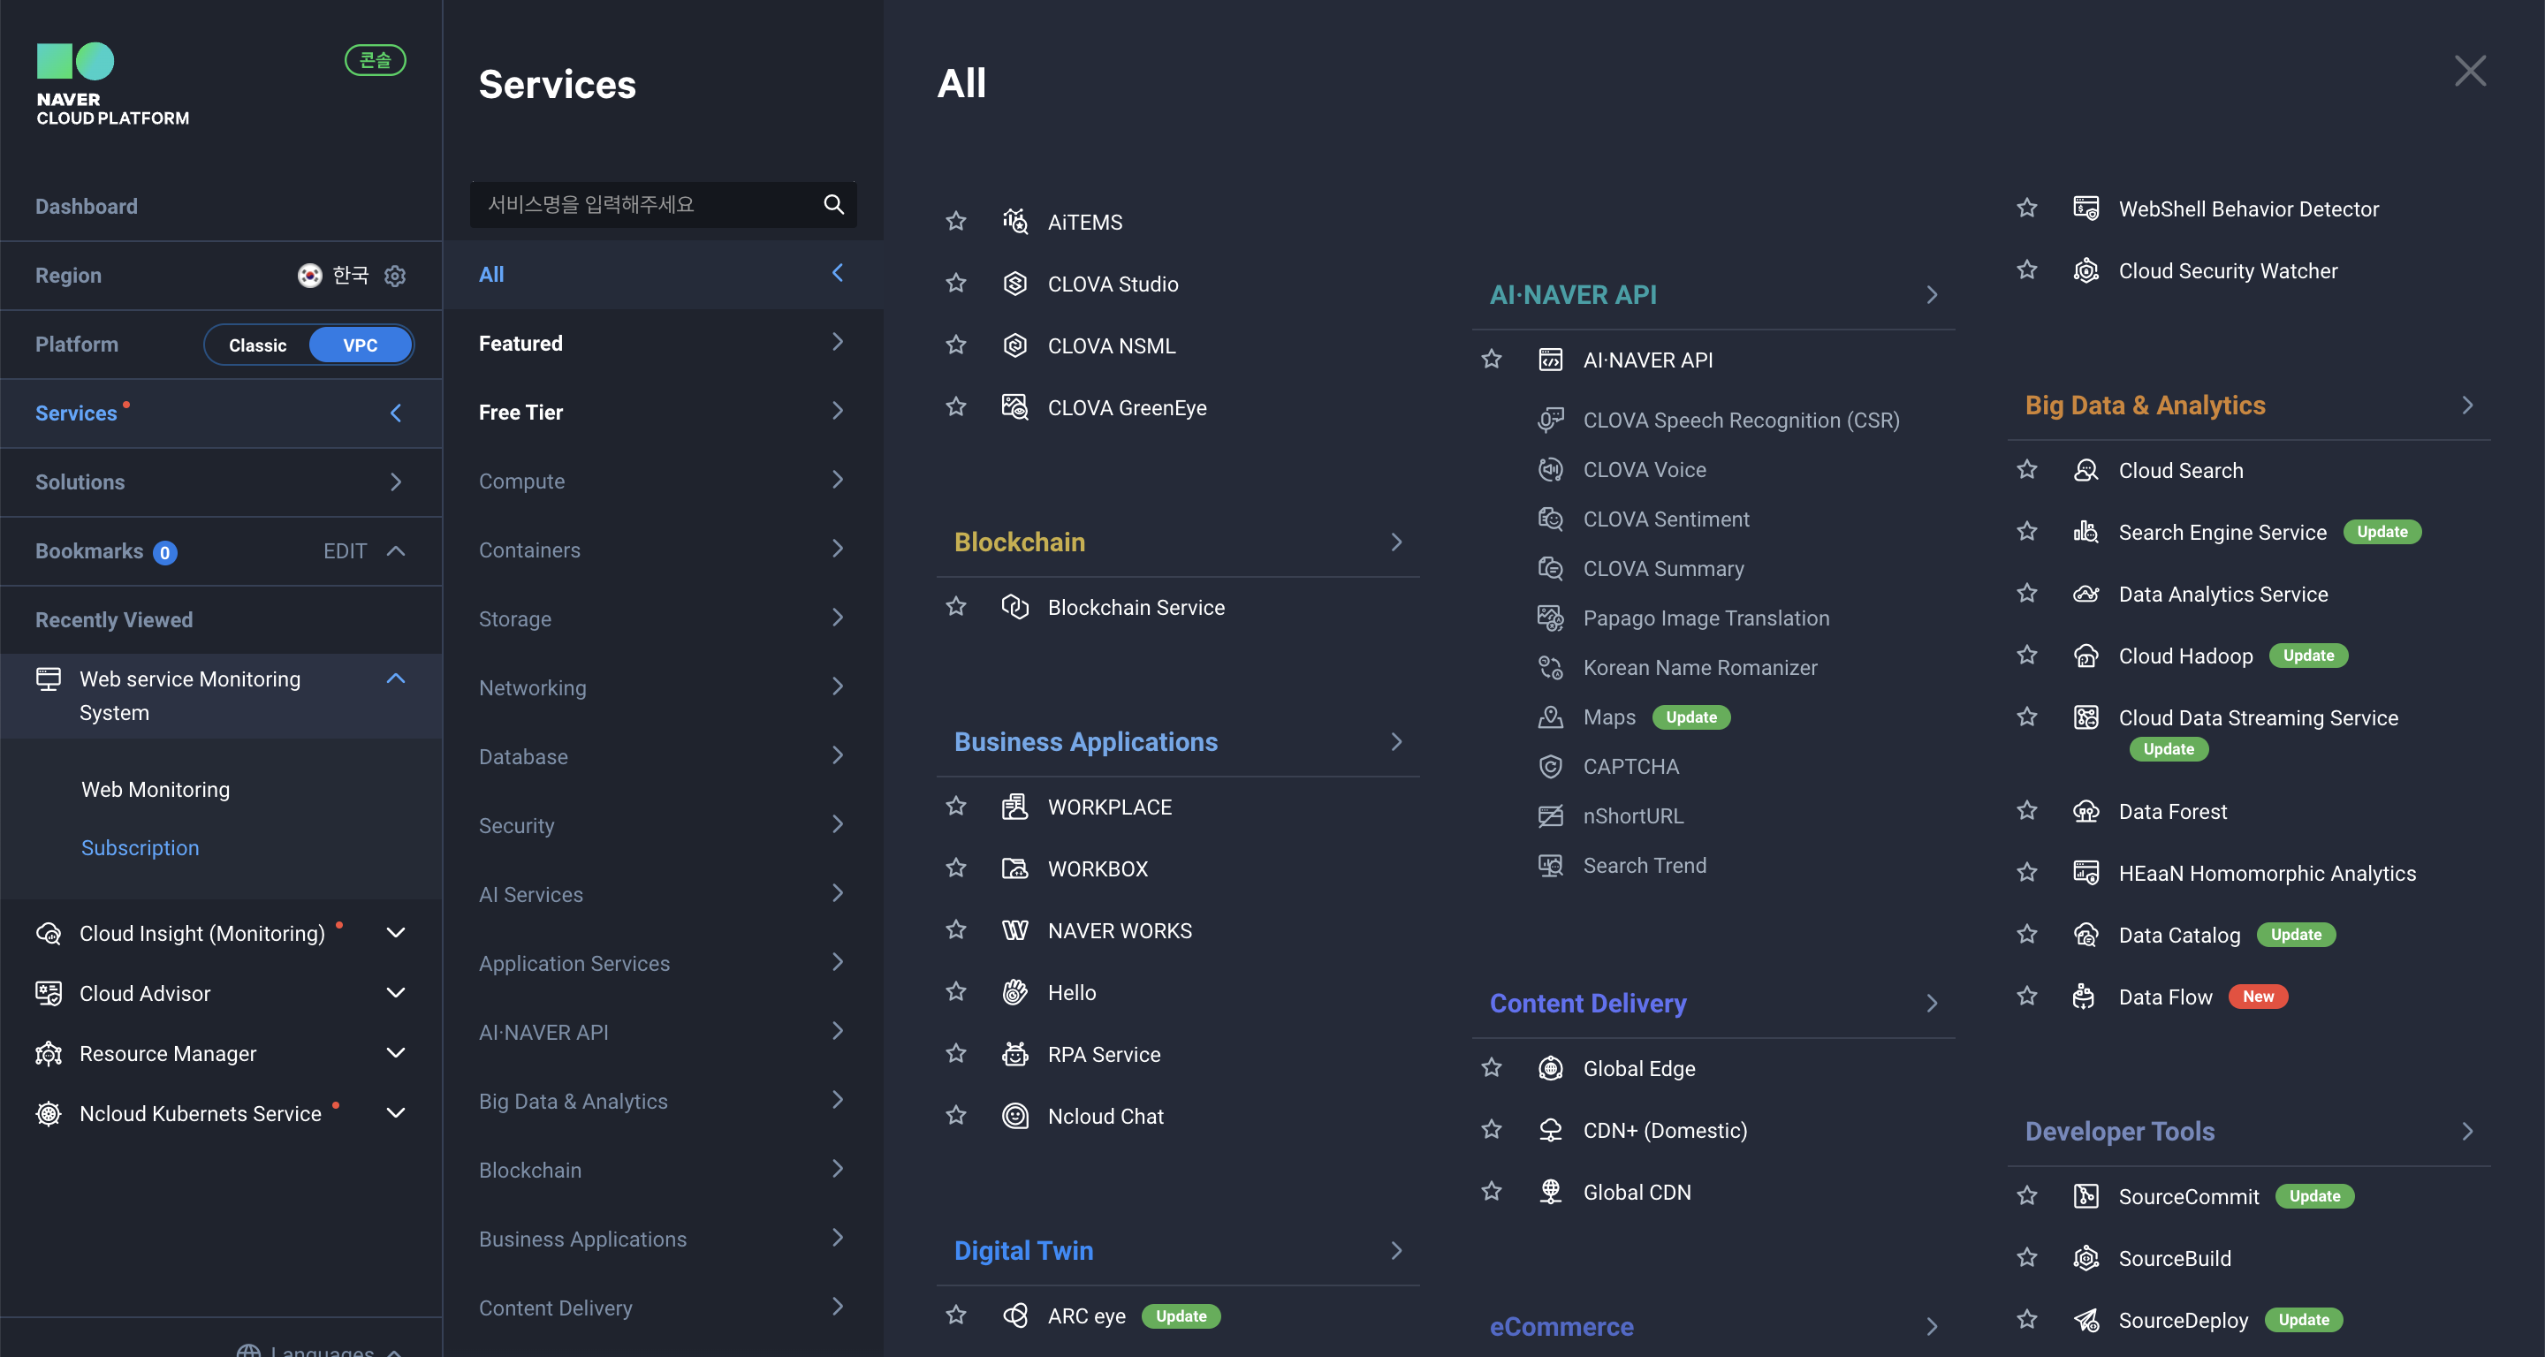Click the service name search field
Viewport: 2545px width, 1357px height.
[663, 204]
